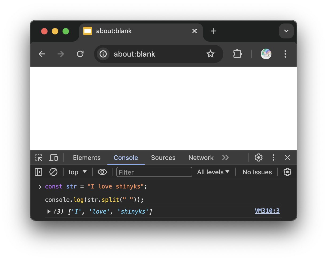Create live expression with the eye icon

point(102,172)
